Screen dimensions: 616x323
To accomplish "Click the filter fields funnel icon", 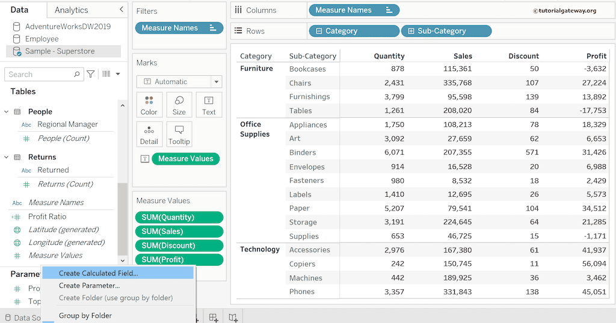I will pyautogui.click(x=91, y=74).
